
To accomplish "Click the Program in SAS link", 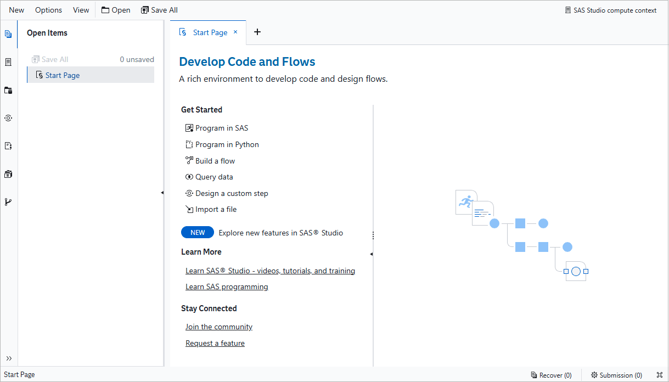I will 221,128.
